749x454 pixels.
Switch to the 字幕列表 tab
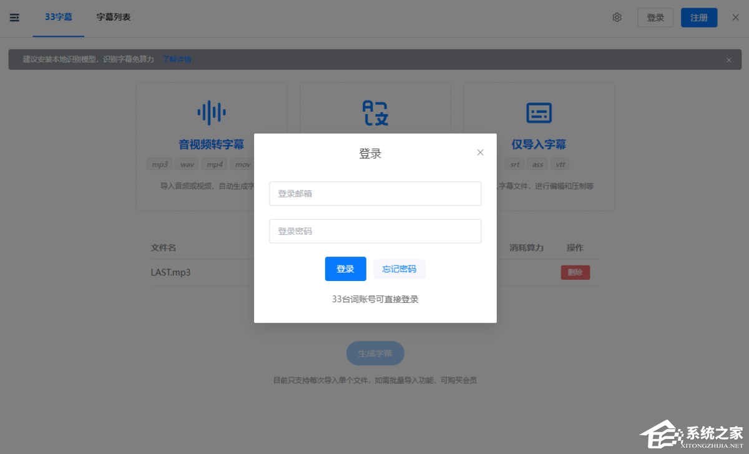114,17
